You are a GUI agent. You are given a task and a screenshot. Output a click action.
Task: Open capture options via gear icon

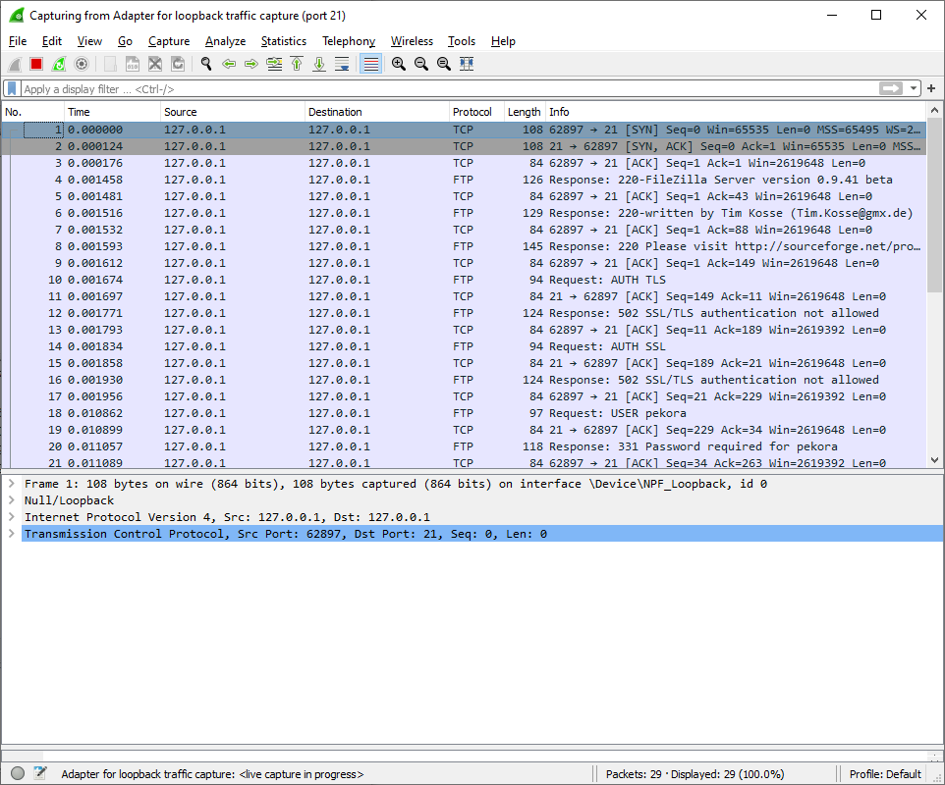coord(81,63)
